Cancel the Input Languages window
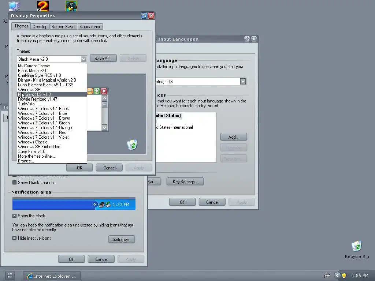 (x=212, y=202)
